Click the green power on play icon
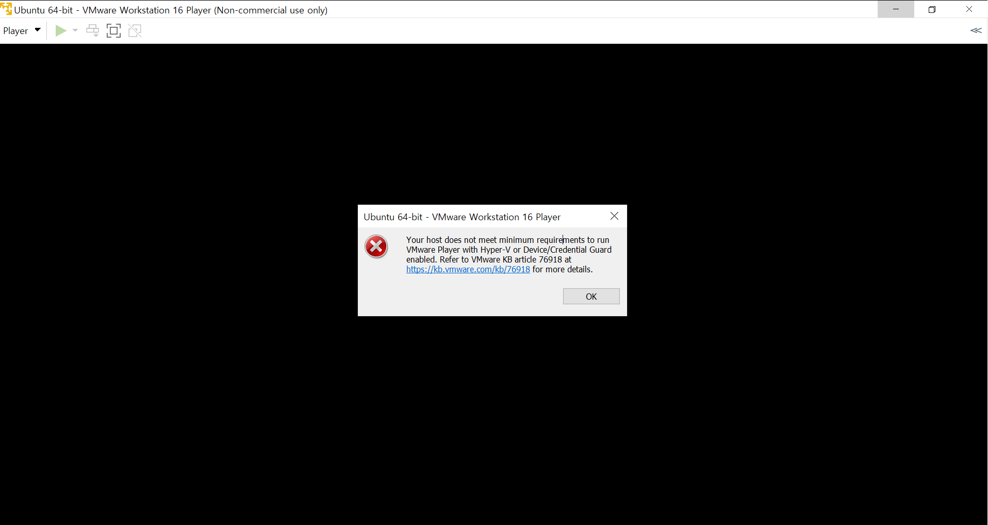This screenshot has width=988, height=525. (x=61, y=31)
